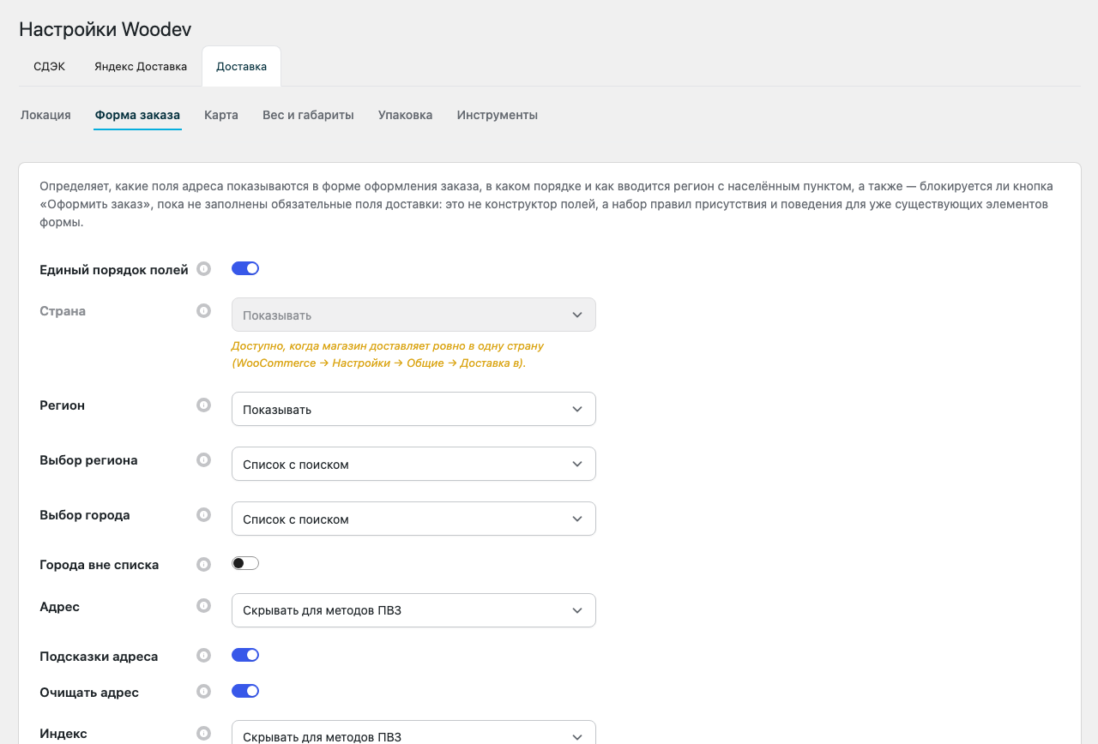Image resolution: width=1098 pixels, height=744 pixels.
Task: Enable Города вне списка switch
Action: [245, 563]
